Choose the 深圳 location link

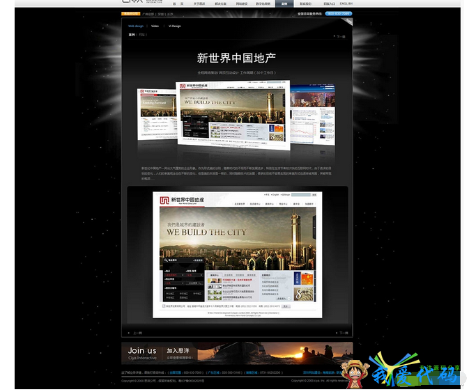coord(161,14)
